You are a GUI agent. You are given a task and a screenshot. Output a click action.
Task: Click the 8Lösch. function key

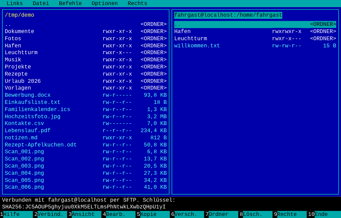click(255, 214)
